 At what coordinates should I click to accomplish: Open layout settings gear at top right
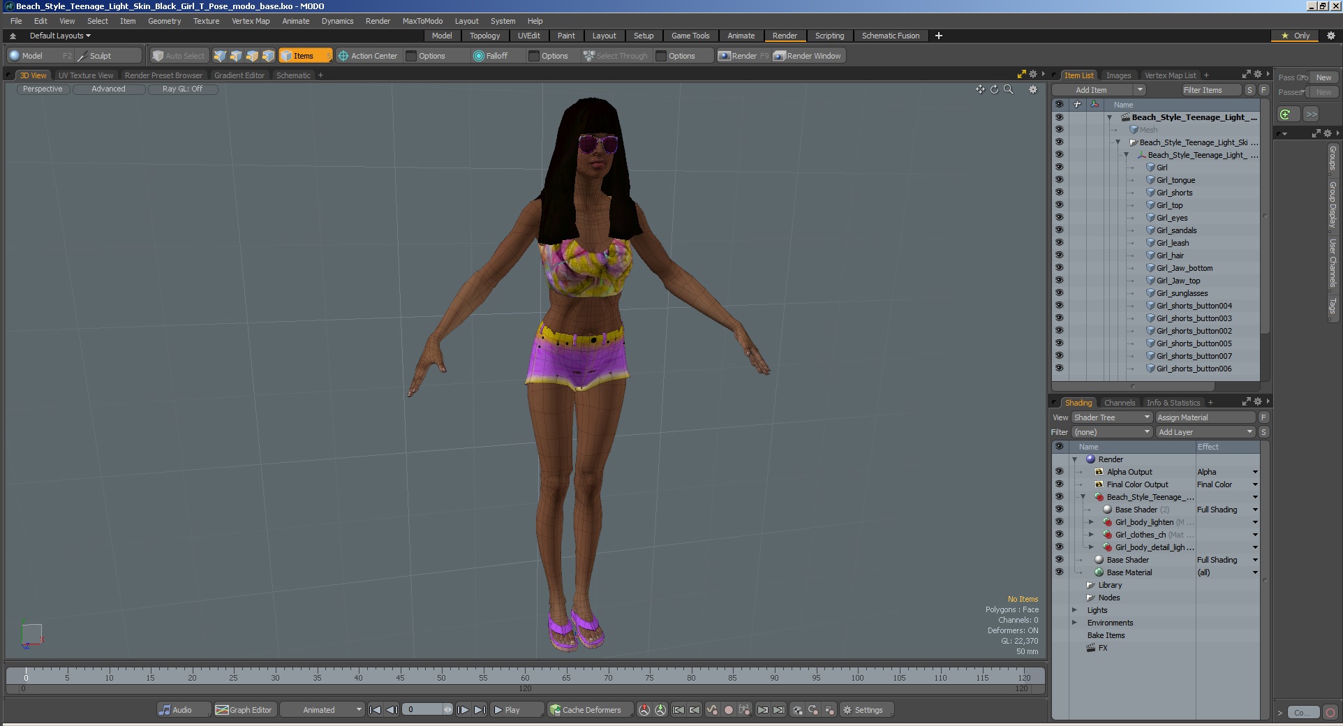coord(1330,36)
